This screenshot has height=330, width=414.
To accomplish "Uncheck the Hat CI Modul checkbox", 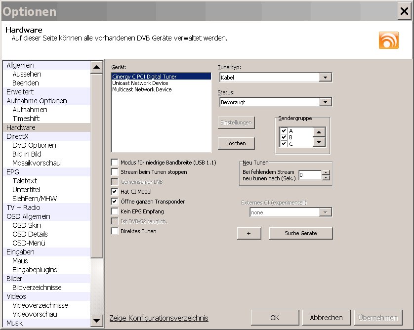I will (x=115, y=192).
